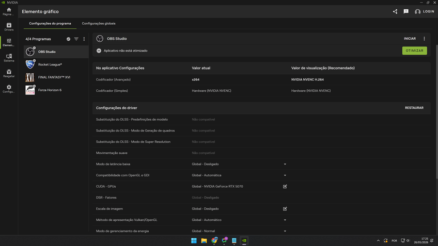Click the FINAL FANTASY XVI thumbnail
Image resolution: width=438 pixels, height=246 pixels.
30,77
